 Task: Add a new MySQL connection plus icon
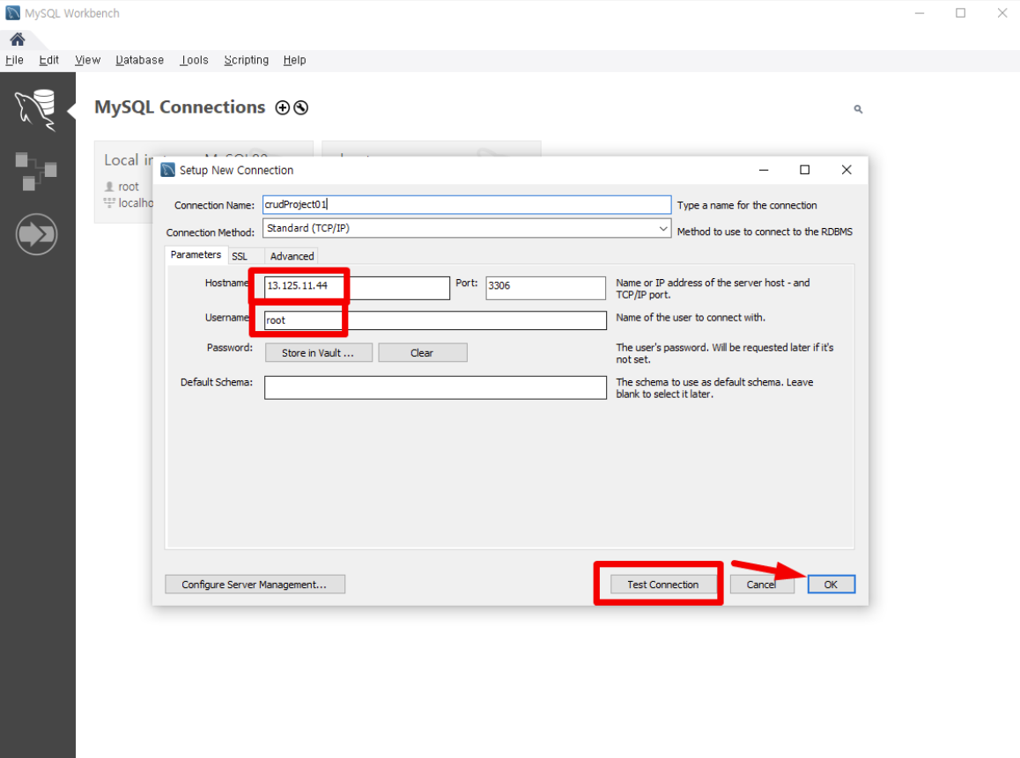283,108
